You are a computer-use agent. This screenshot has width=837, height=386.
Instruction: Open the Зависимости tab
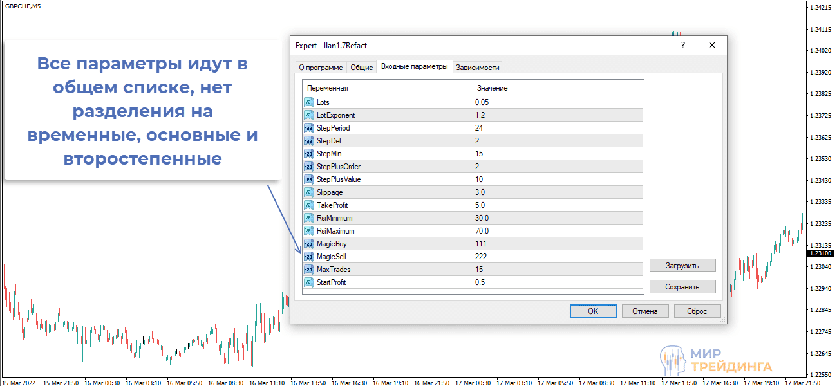tap(477, 68)
